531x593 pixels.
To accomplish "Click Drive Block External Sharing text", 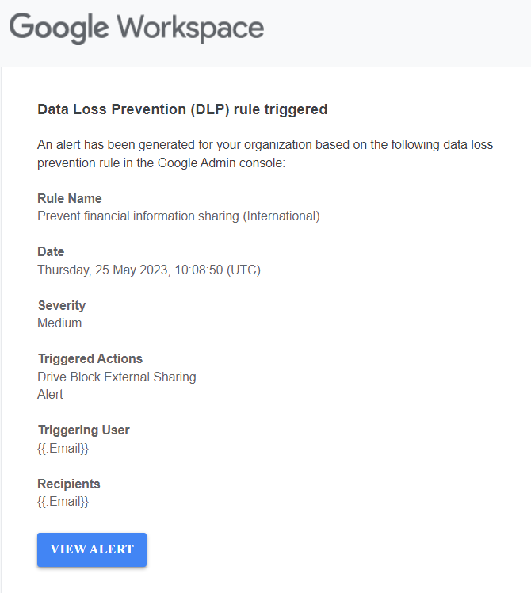I will [x=117, y=377].
